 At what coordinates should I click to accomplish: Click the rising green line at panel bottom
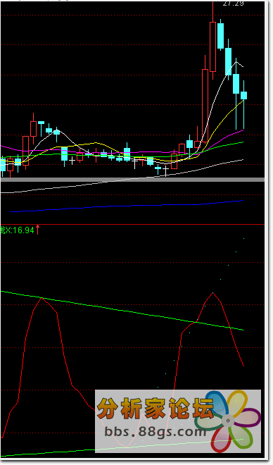[x=122, y=448]
